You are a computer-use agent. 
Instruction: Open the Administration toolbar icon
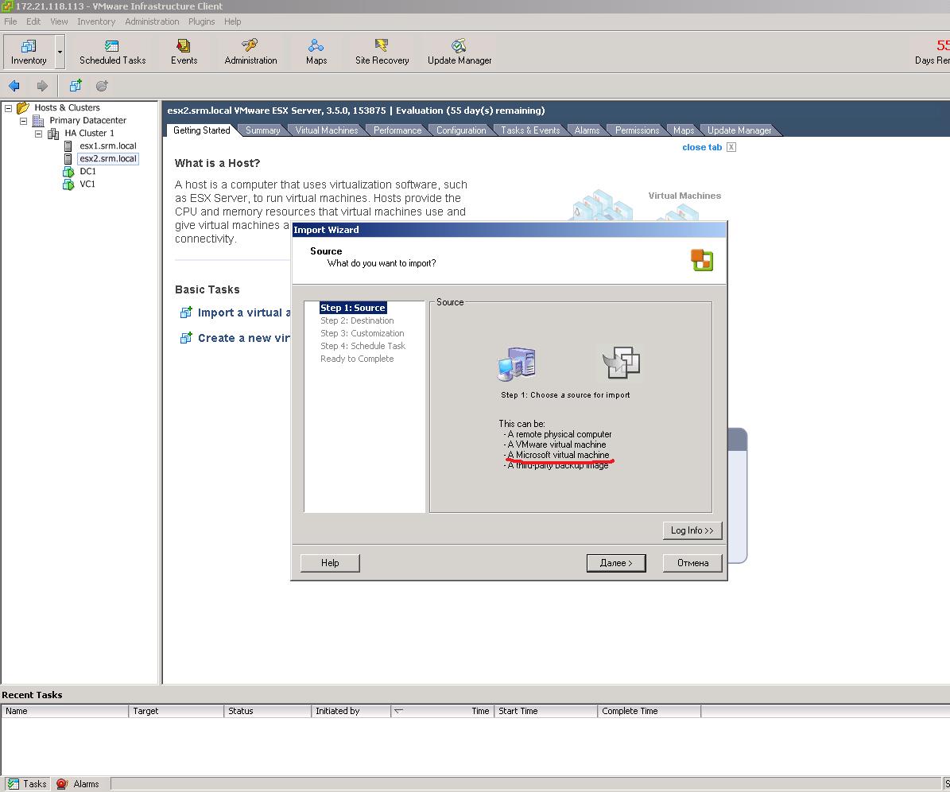coord(250,52)
